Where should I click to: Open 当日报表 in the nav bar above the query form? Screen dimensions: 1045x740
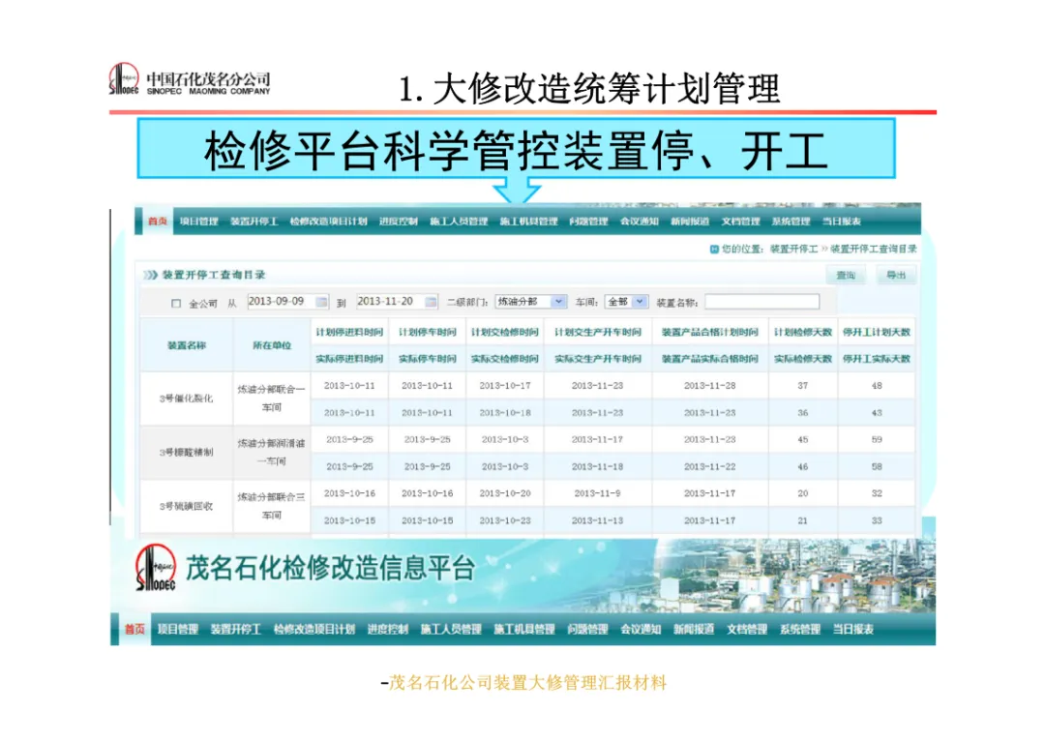(x=842, y=222)
